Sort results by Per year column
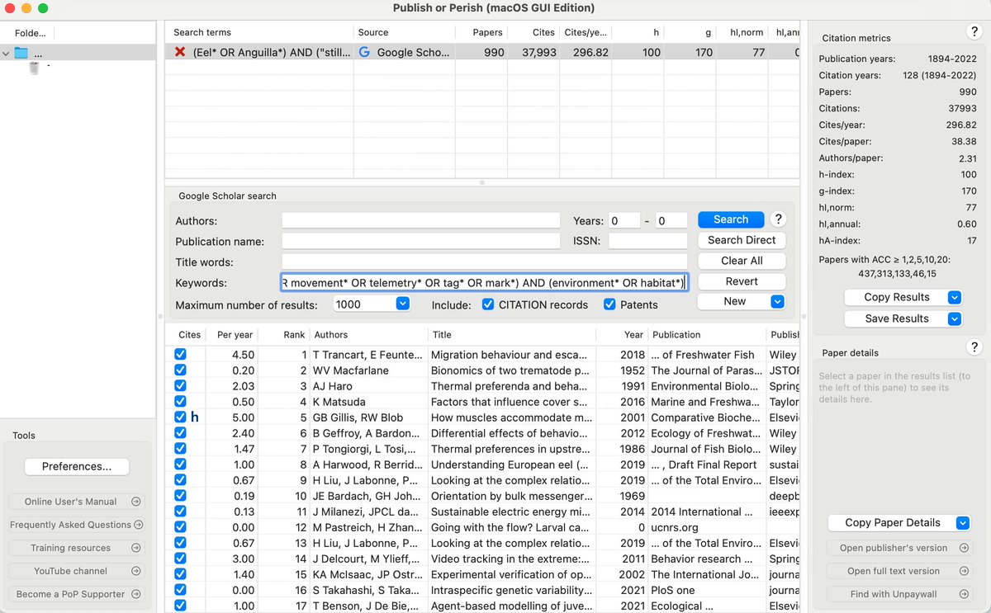Screen dimensions: 991x613 click(235, 335)
